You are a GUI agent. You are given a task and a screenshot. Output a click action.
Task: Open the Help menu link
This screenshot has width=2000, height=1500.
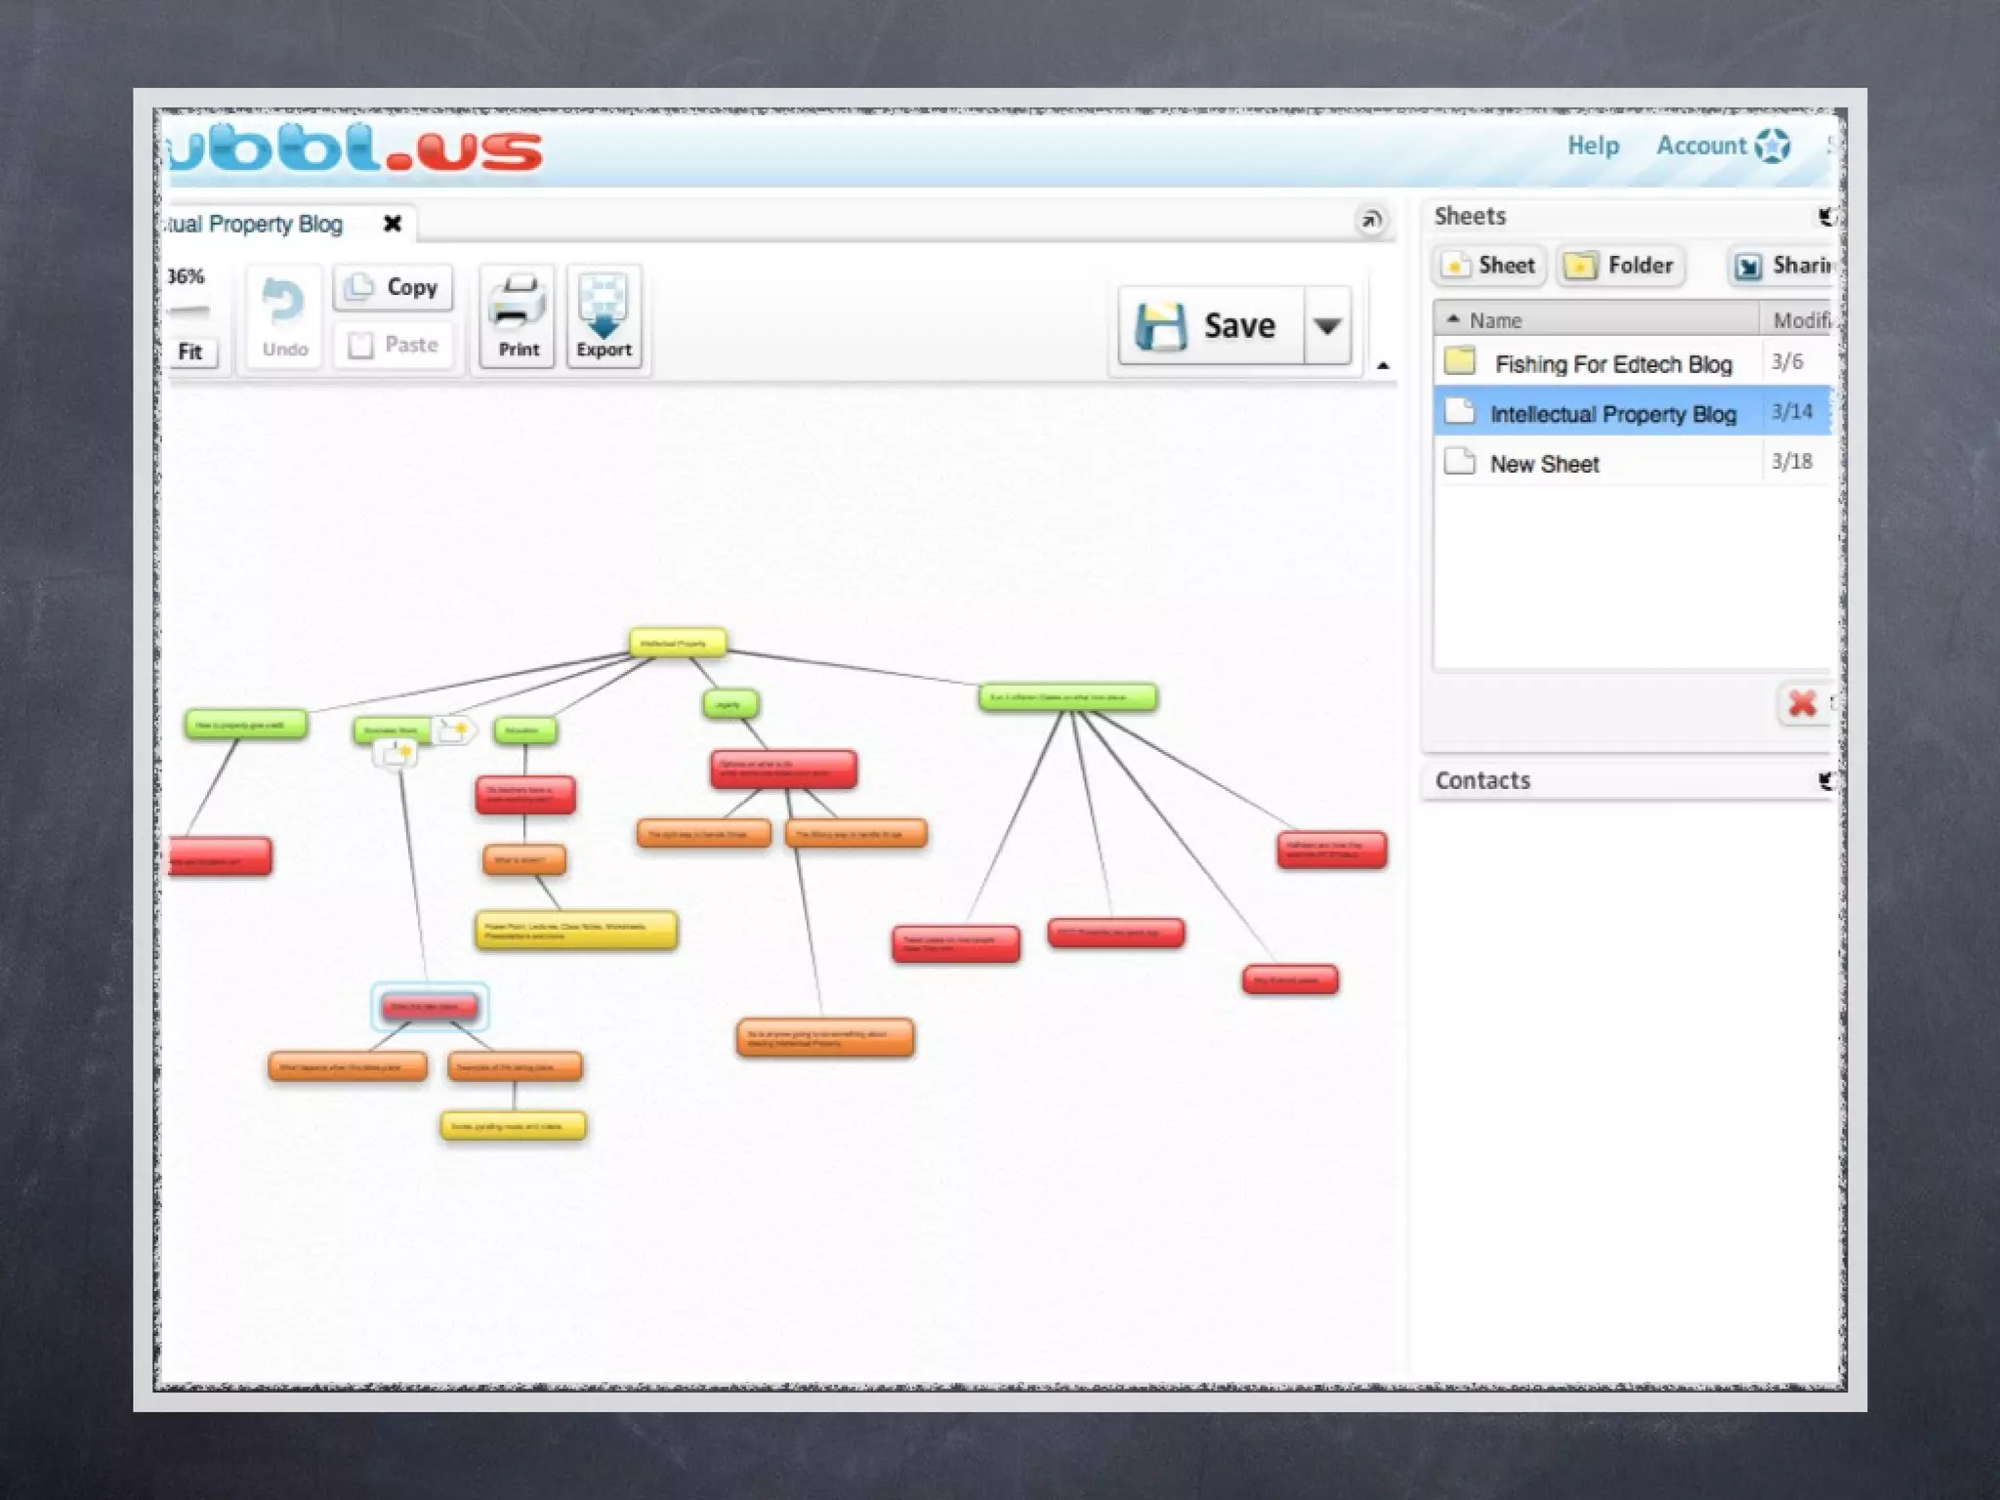(1593, 146)
